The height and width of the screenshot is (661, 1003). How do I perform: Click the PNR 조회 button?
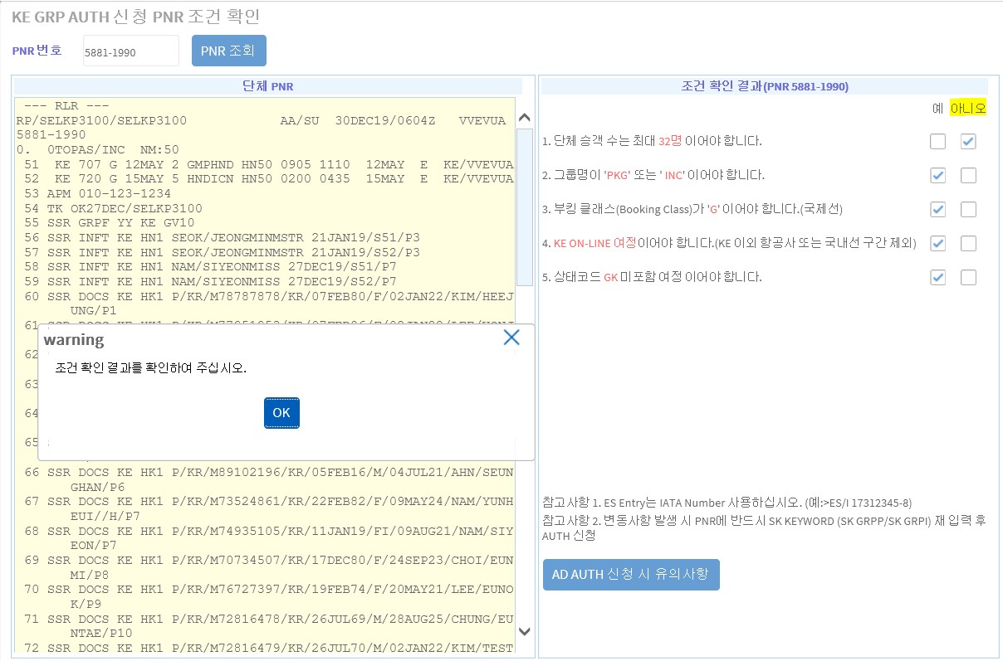point(229,51)
